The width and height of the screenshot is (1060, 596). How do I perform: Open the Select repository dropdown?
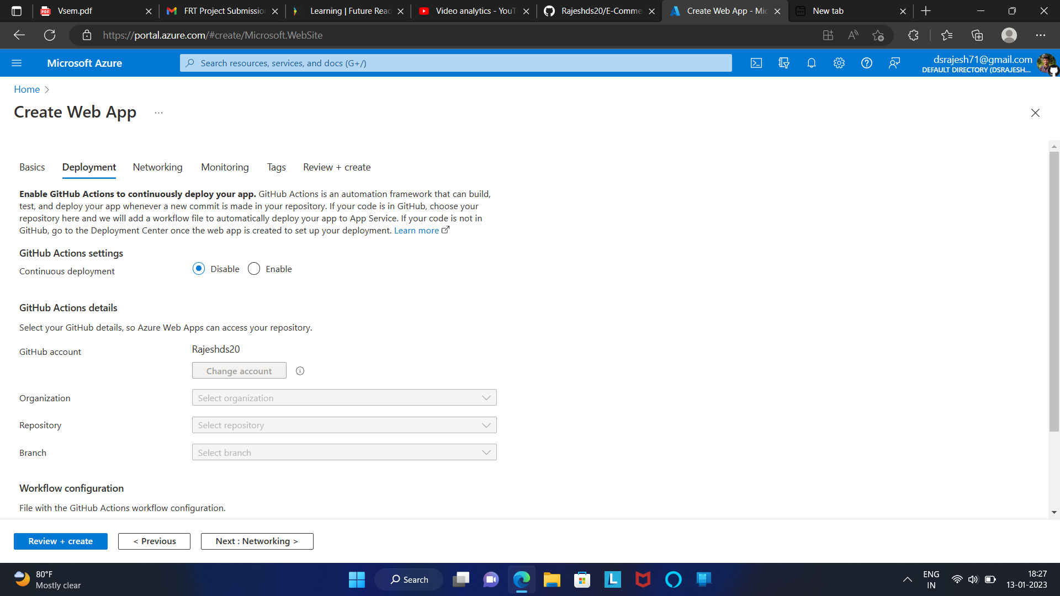(344, 425)
